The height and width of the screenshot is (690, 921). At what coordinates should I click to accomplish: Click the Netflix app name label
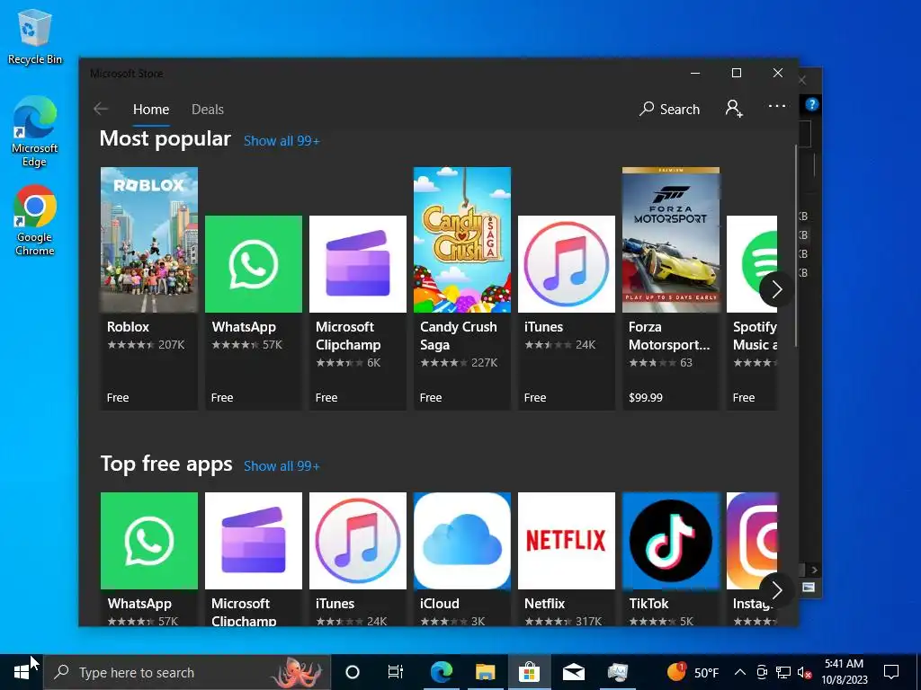click(x=544, y=603)
